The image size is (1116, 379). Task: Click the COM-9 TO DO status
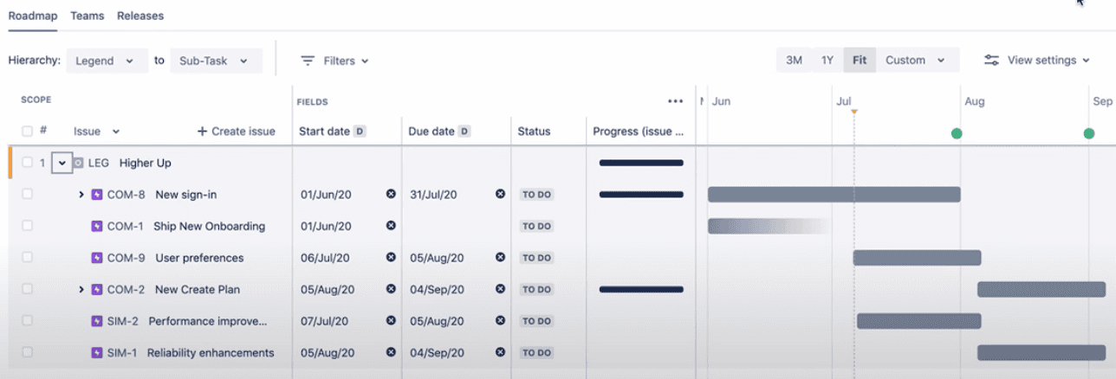point(536,258)
